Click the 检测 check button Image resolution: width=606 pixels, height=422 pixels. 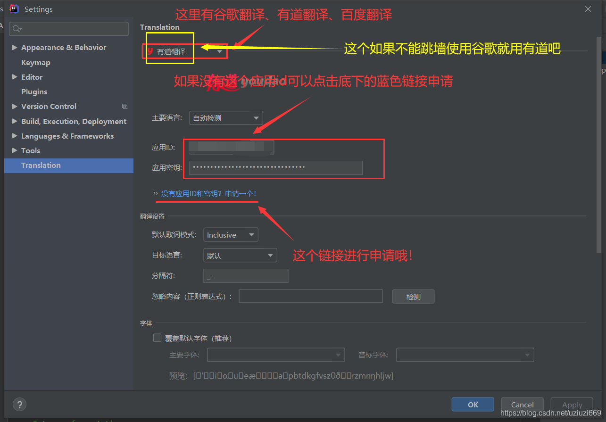click(413, 297)
